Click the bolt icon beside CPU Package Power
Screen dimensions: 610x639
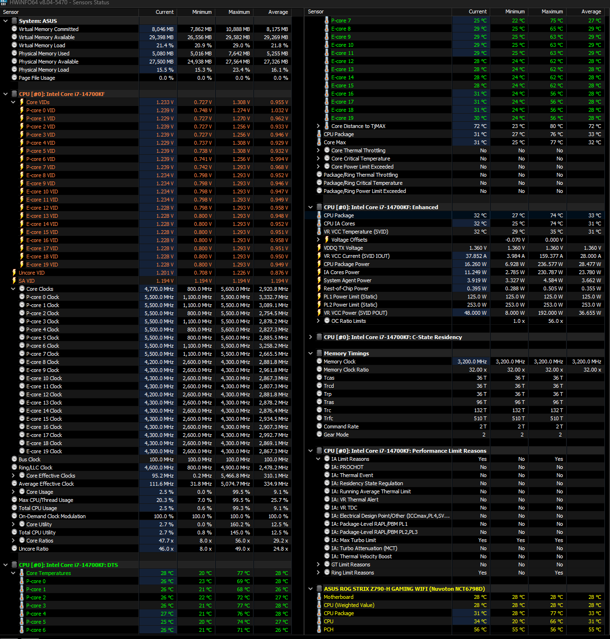click(x=319, y=264)
